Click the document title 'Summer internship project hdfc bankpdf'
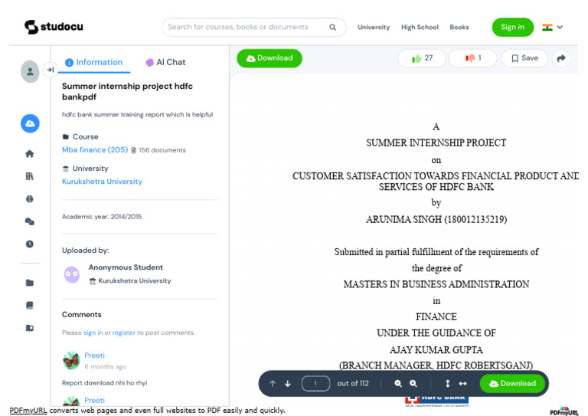588x416 pixels. (x=127, y=91)
